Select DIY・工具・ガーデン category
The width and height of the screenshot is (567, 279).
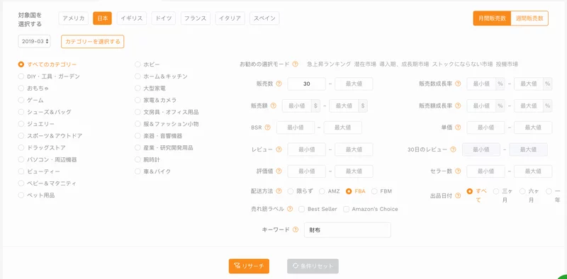pyautogui.click(x=21, y=76)
